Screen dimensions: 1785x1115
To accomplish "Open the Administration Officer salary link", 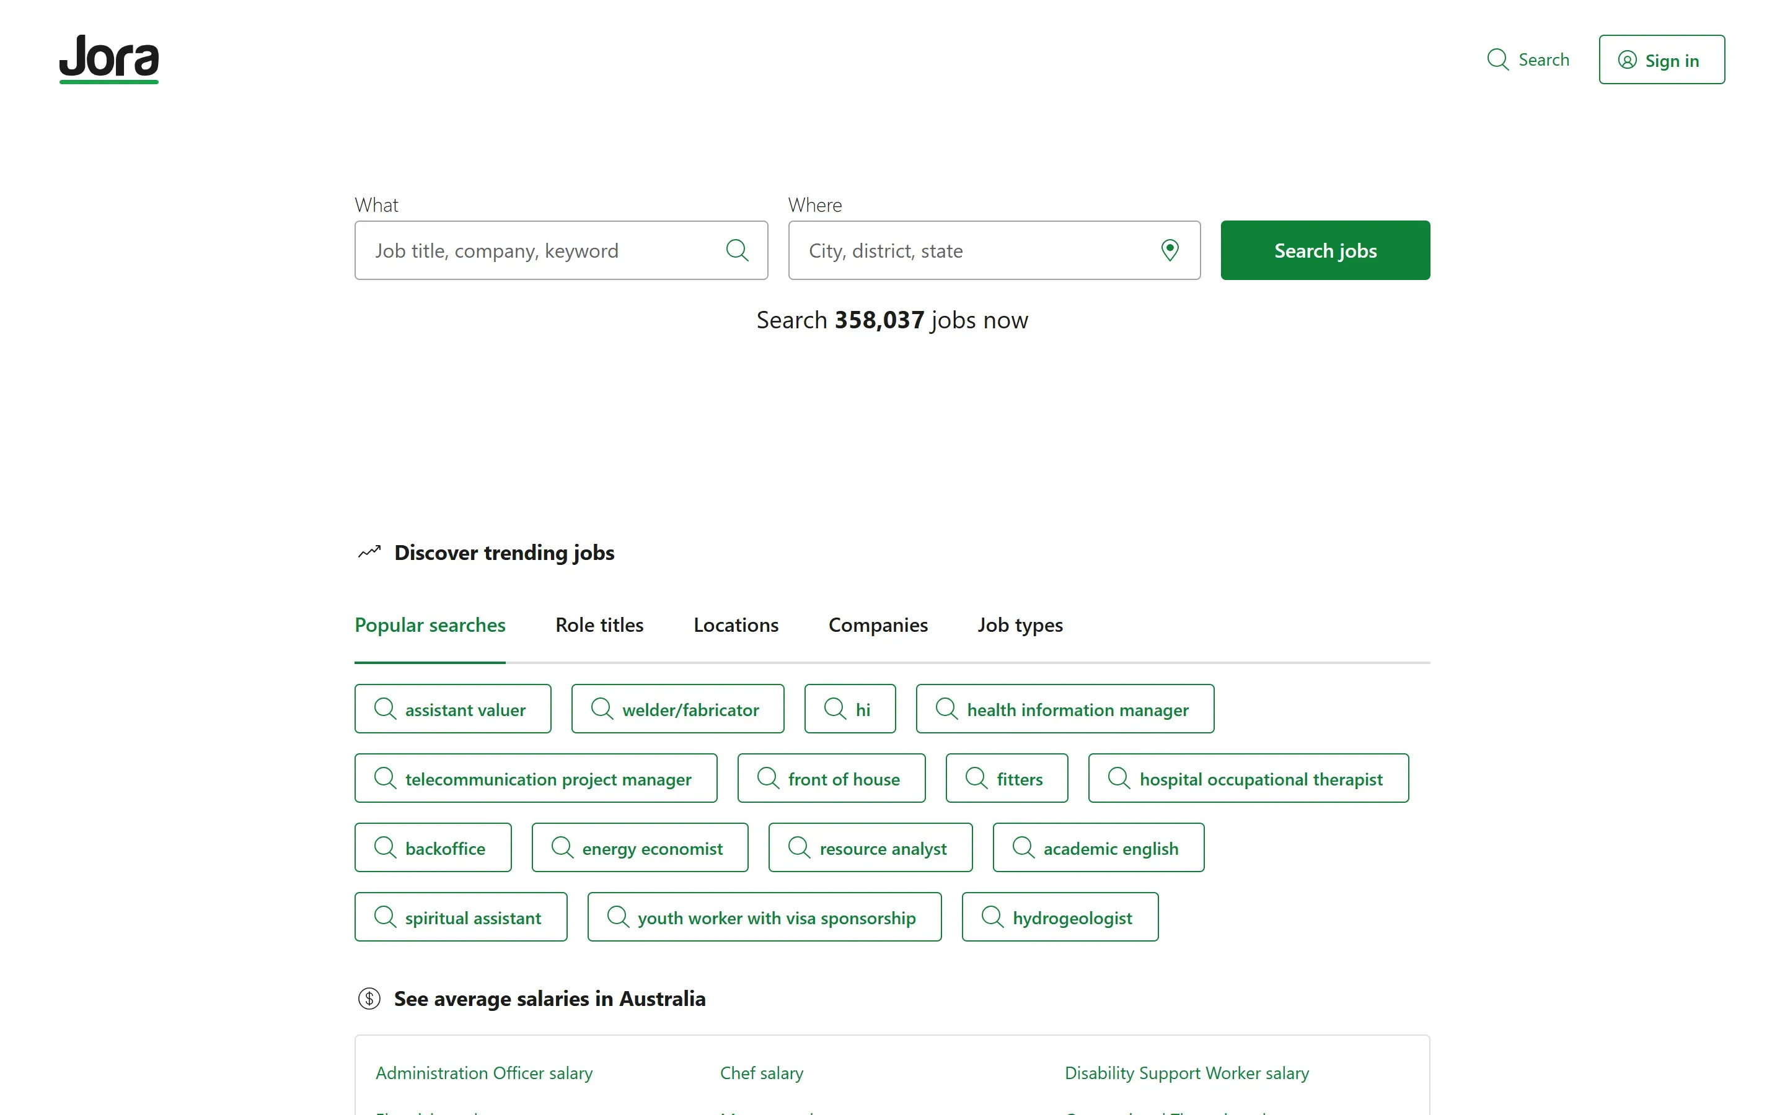I will click(484, 1073).
